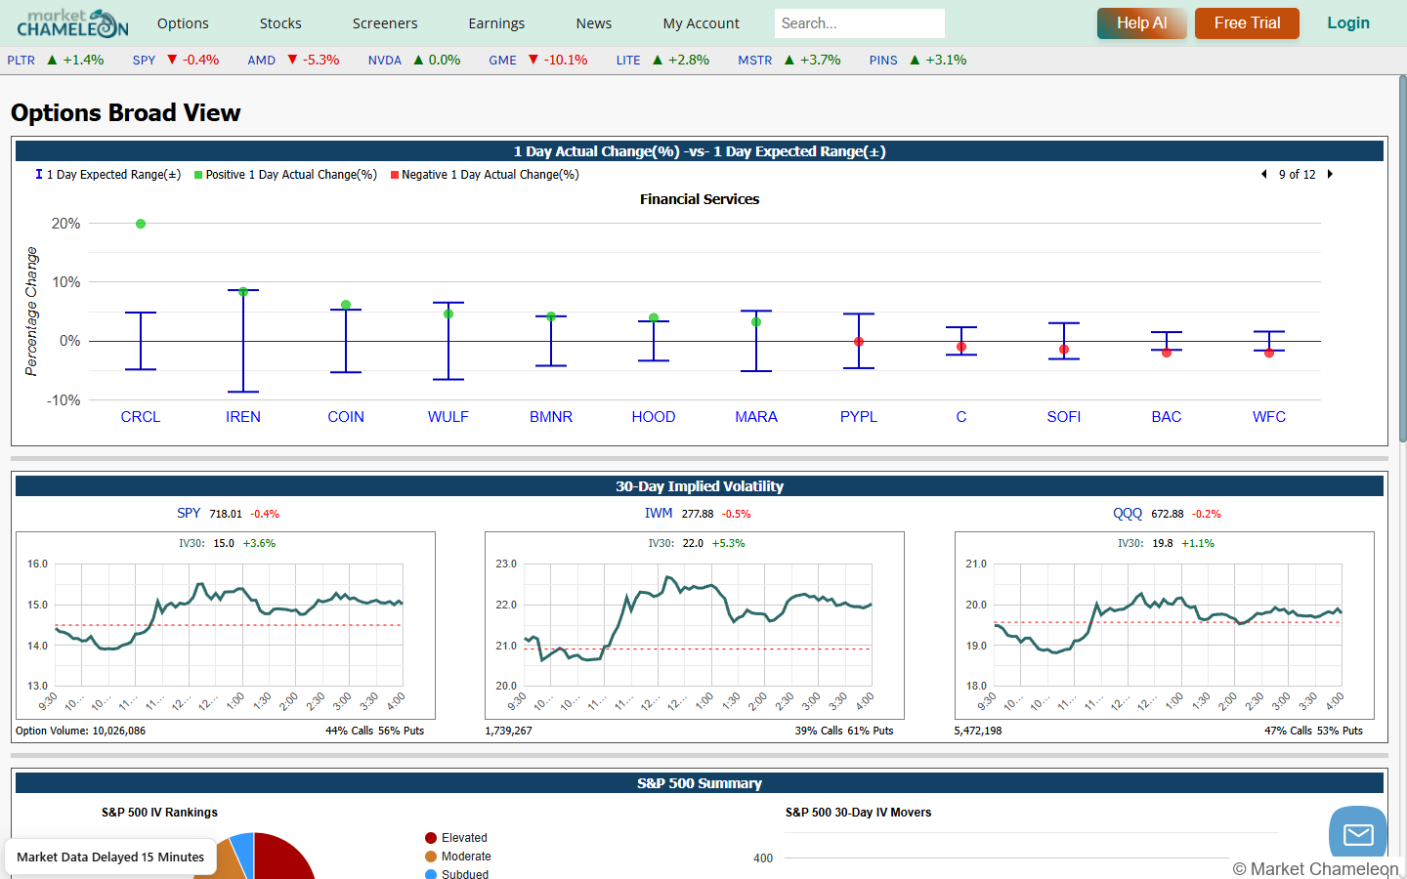Open the Stocks menu

pos(280,23)
